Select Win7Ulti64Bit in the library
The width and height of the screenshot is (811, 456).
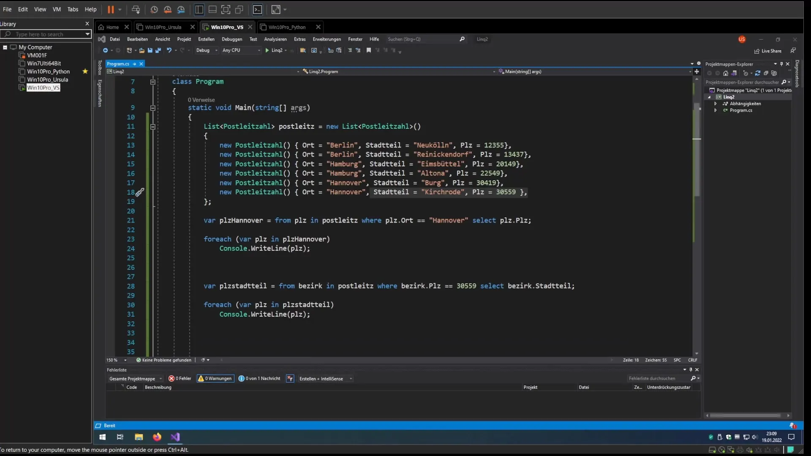point(44,63)
